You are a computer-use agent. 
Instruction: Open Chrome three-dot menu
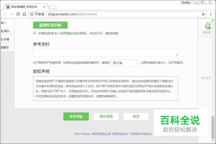[x=211, y=14]
